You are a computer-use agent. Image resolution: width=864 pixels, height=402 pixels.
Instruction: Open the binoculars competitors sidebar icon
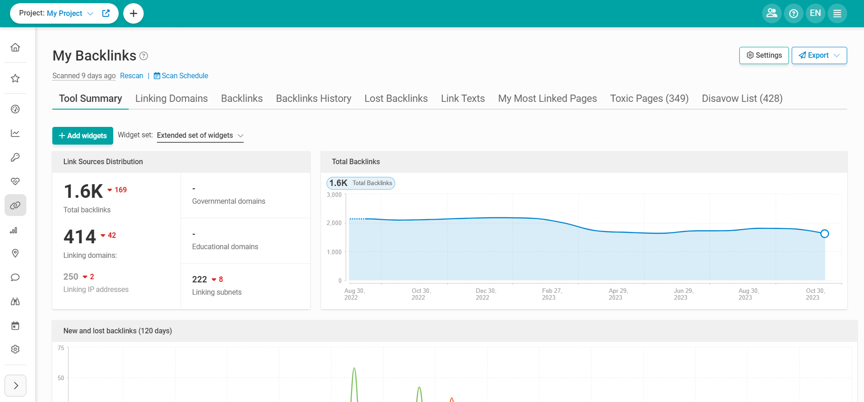pyautogui.click(x=15, y=301)
